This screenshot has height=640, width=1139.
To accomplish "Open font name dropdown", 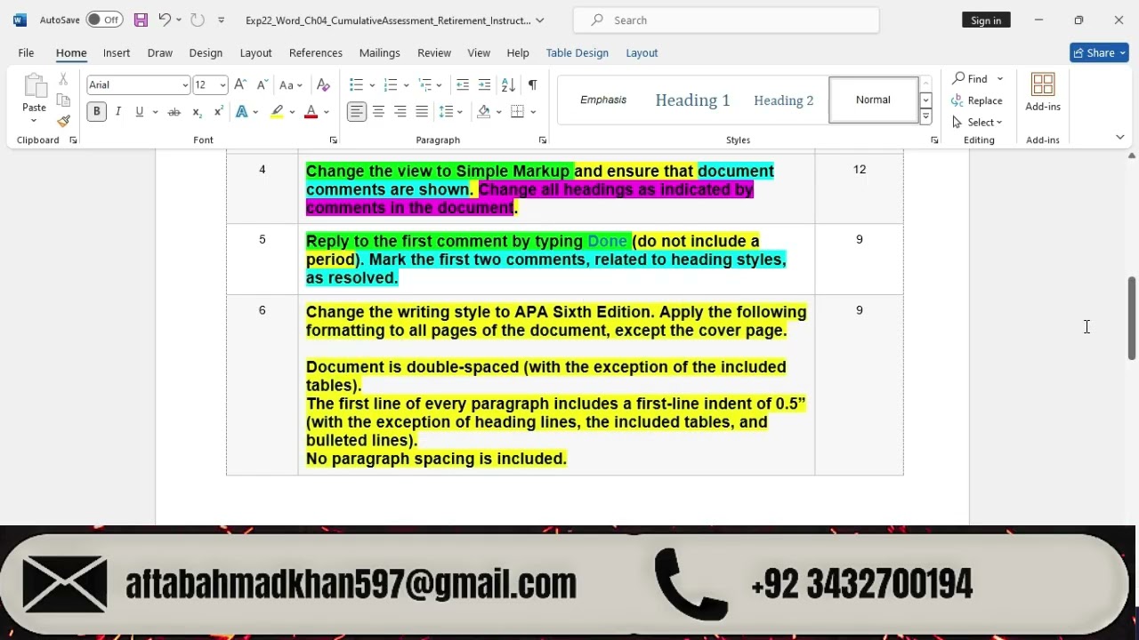I will pyautogui.click(x=185, y=85).
